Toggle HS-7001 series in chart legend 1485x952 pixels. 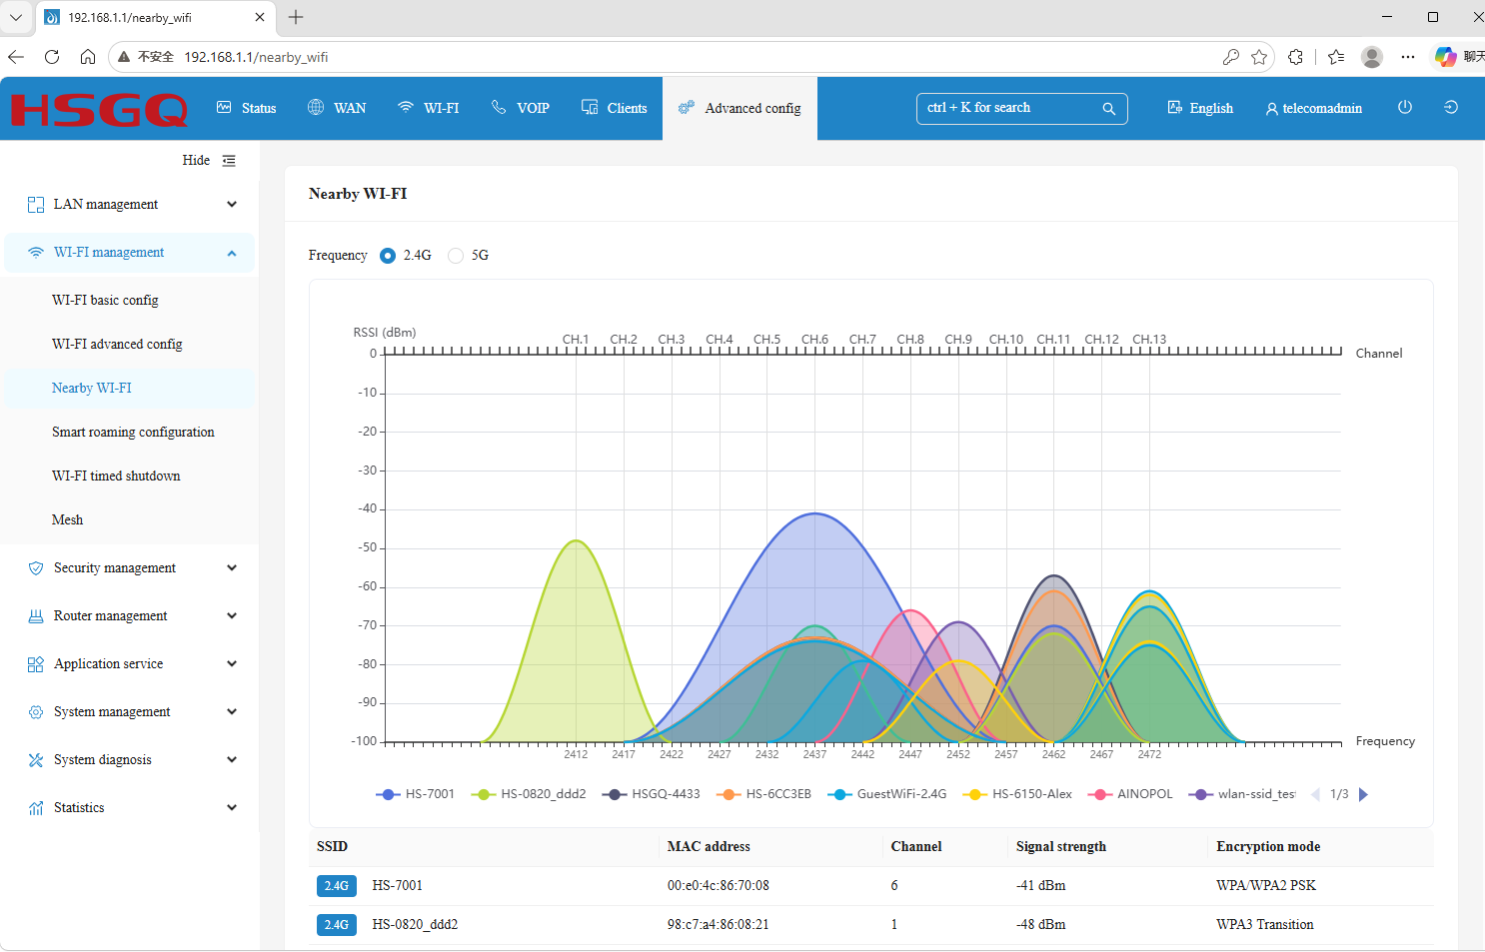pos(415,794)
